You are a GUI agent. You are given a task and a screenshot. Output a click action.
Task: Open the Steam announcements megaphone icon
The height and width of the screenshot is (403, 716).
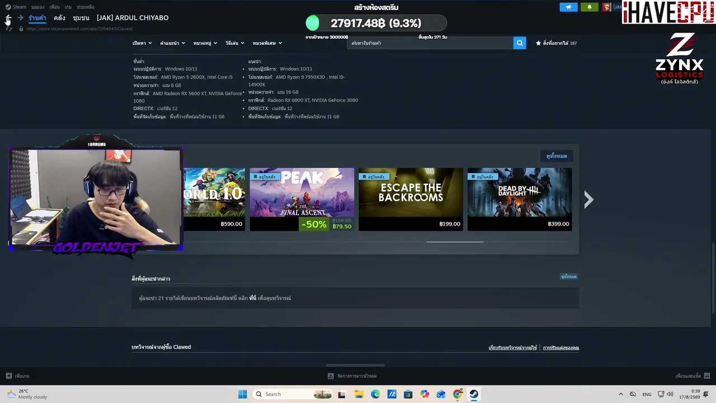[568, 7]
